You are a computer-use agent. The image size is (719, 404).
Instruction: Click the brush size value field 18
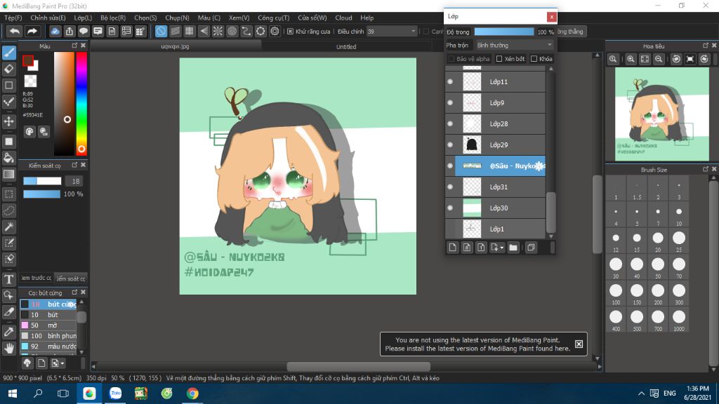tap(76, 182)
